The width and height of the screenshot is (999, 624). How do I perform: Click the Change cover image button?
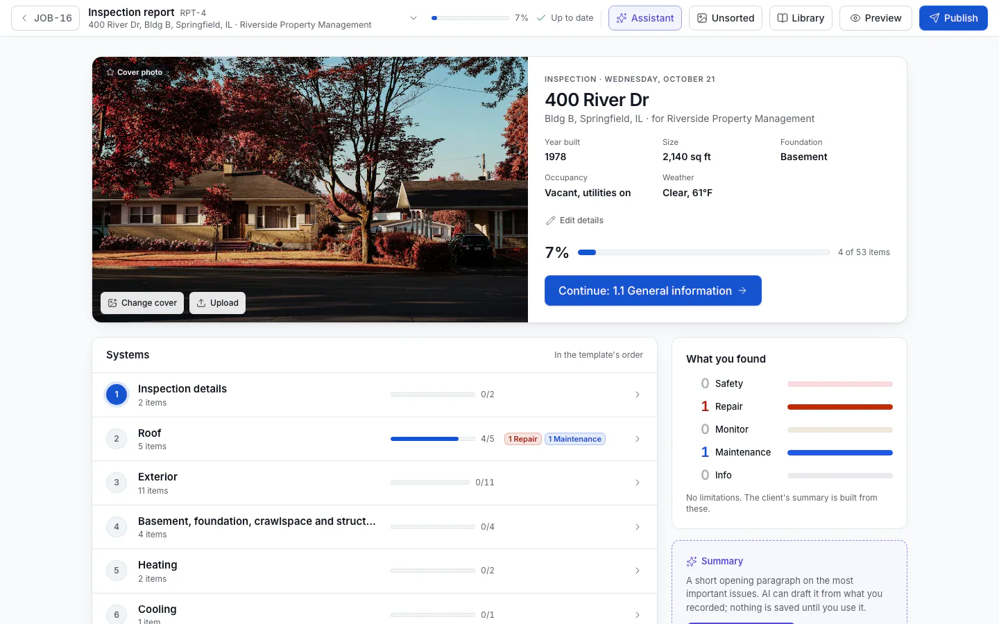point(142,303)
